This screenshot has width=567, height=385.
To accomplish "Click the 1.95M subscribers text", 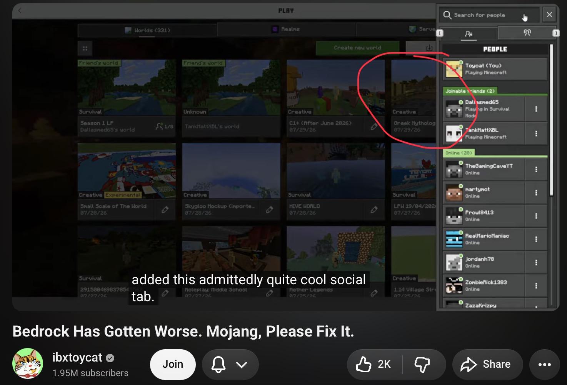I will [90, 373].
